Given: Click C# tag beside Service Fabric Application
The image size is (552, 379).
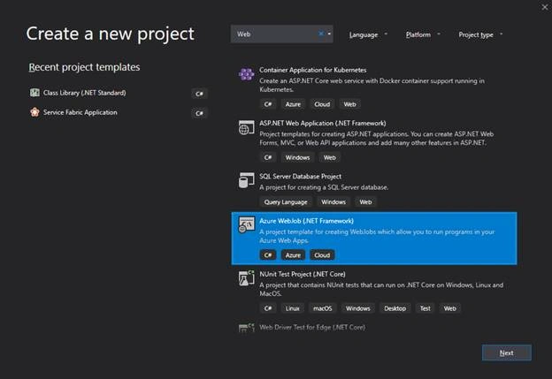Looking at the screenshot, I should coord(199,114).
